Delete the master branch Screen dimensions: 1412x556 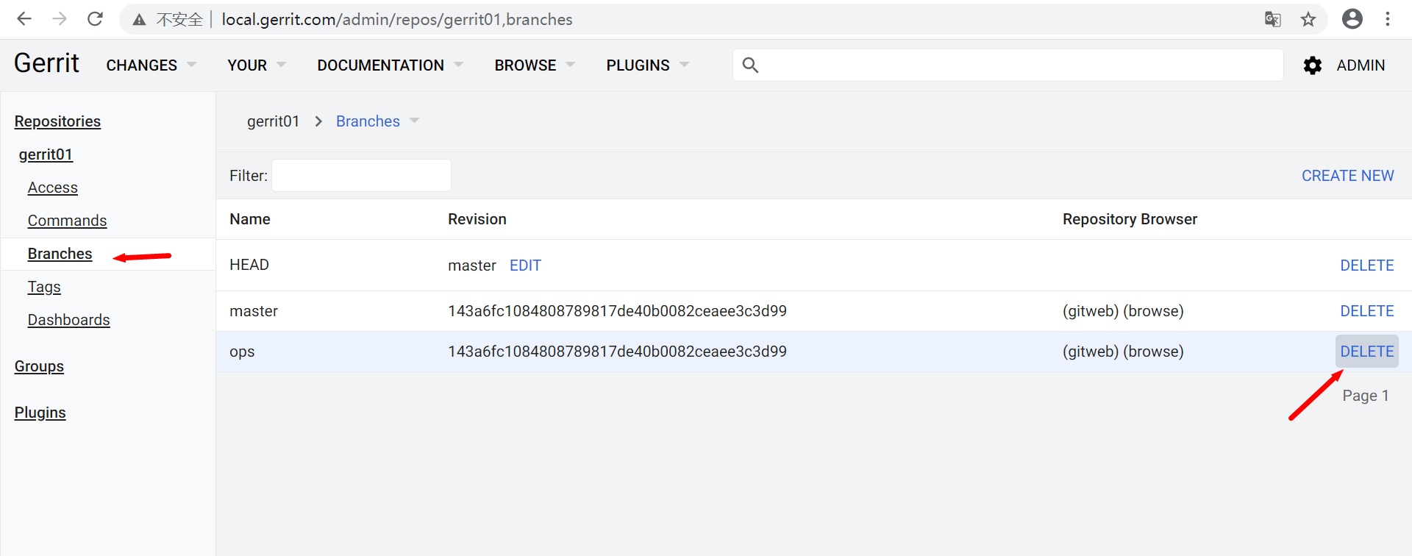click(x=1366, y=311)
